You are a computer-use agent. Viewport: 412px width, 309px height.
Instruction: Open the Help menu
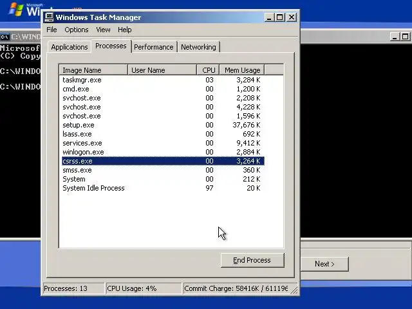(x=124, y=30)
